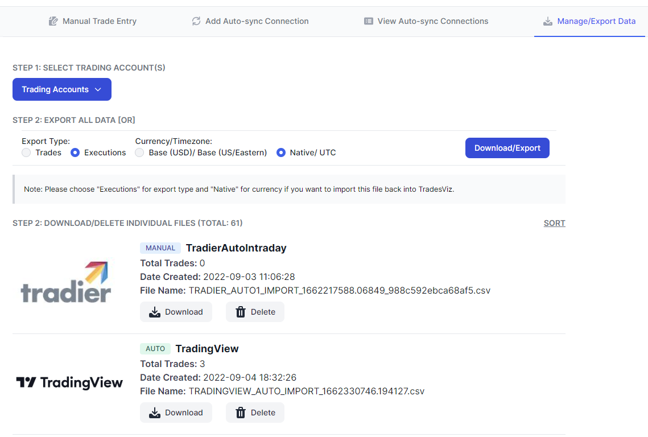Select the Manage/Export Data tab
Image resolution: width=648 pixels, height=437 pixels.
click(x=589, y=21)
